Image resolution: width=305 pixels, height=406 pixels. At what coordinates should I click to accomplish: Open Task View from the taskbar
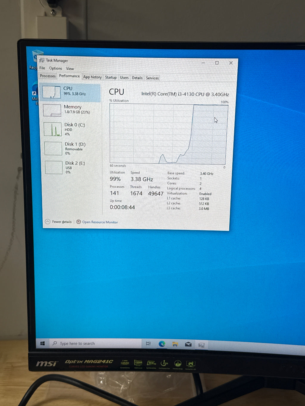148,344
